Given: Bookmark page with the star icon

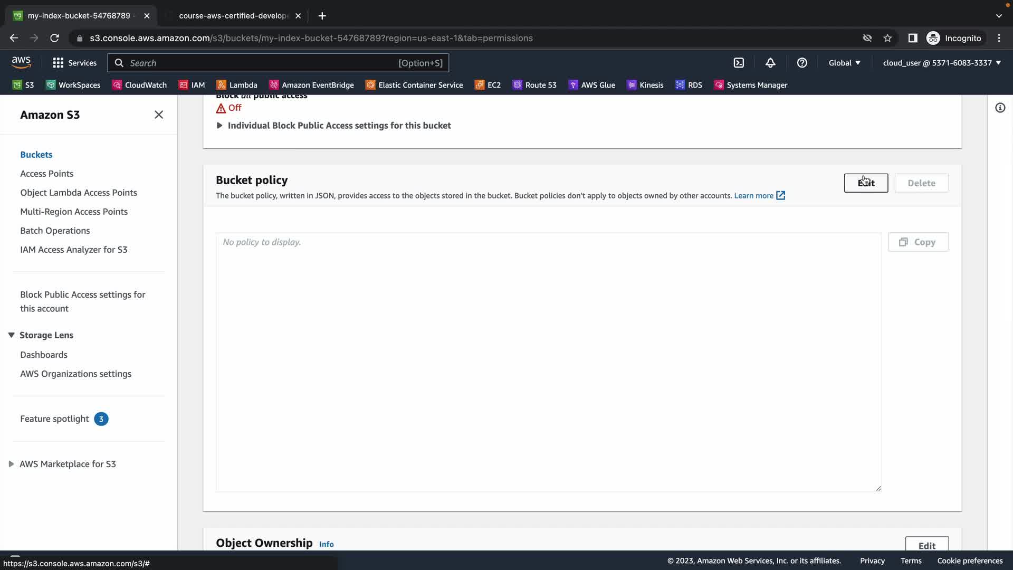Looking at the screenshot, I should coord(887,38).
